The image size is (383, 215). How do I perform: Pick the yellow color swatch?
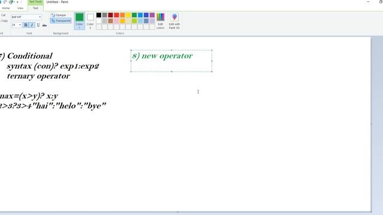click(x=128, y=15)
